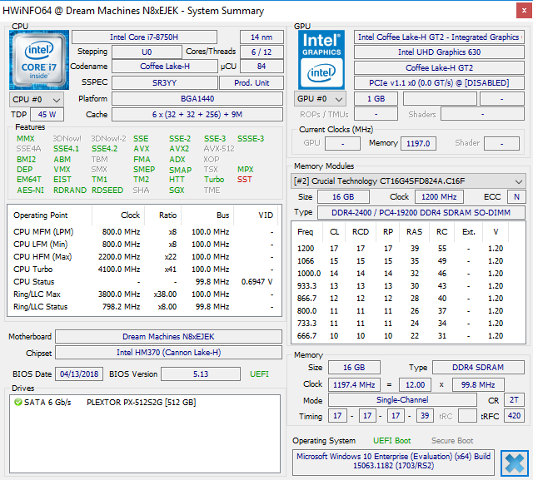
Task: Click the Windows 10 Enterprise operating system box
Action: [x=395, y=463]
